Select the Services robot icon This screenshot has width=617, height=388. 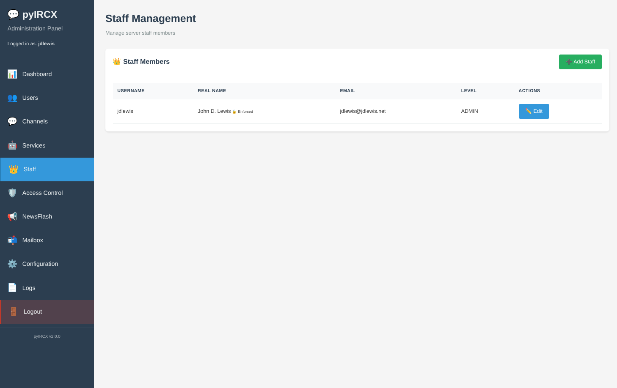click(x=13, y=145)
